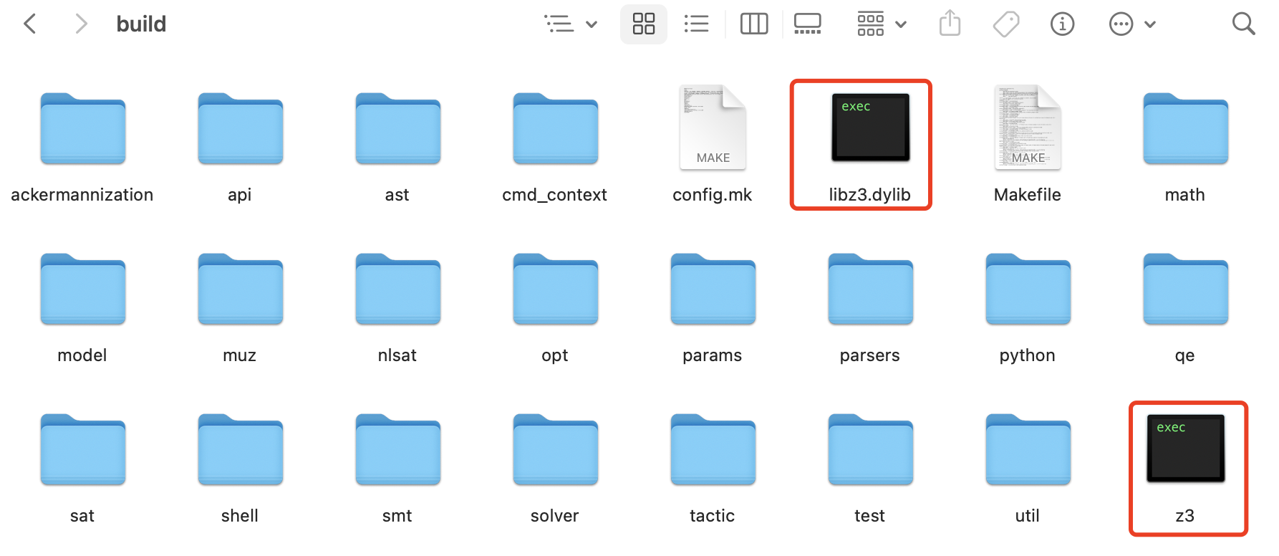Select the tactic folder icon
Image resolution: width=1279 pixels, height=556 pixels.
[x=713, y=450]
